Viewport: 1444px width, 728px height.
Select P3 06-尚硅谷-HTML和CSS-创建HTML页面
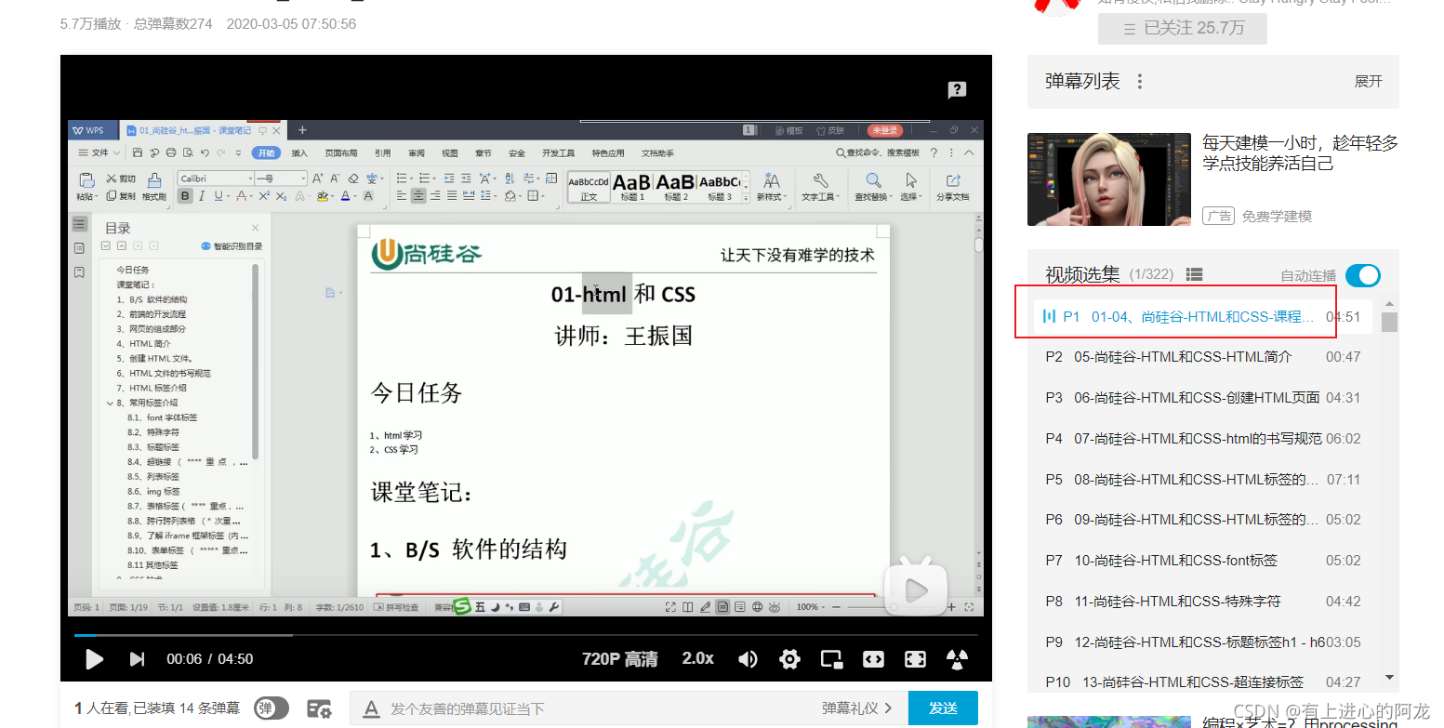pyautogui.click(x=1201, y=398)
